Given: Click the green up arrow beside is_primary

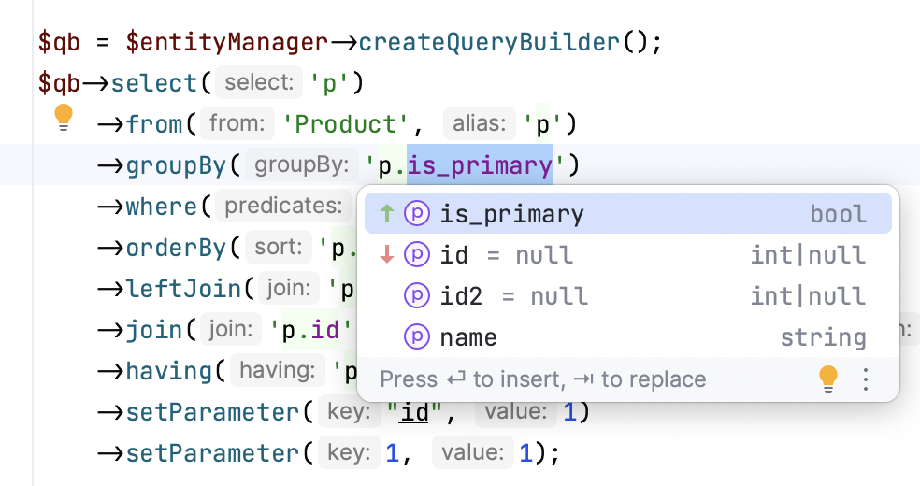Looking at the screenshot, I should [387, 214].
